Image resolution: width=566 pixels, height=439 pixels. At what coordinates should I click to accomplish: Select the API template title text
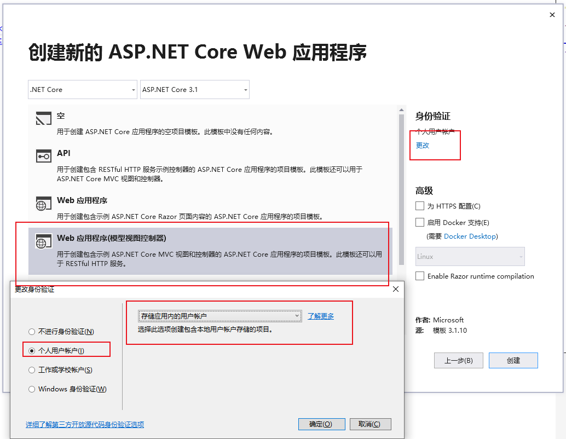[x=63, y=153]
